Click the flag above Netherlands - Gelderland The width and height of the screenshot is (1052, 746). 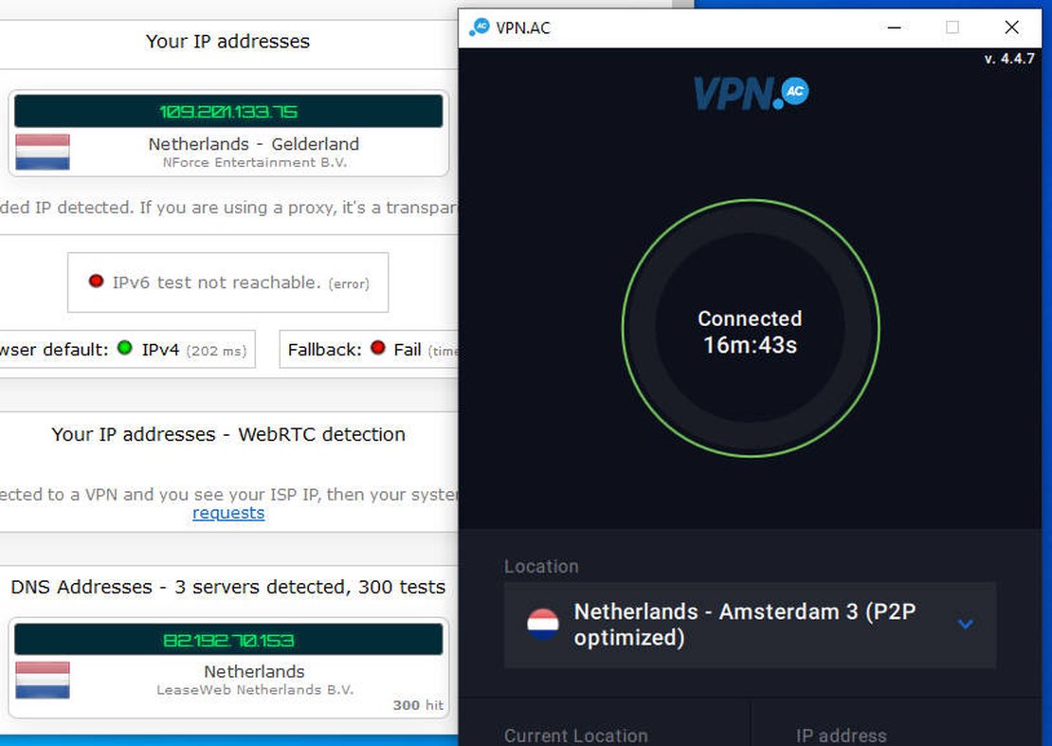(x=45, y=152)
